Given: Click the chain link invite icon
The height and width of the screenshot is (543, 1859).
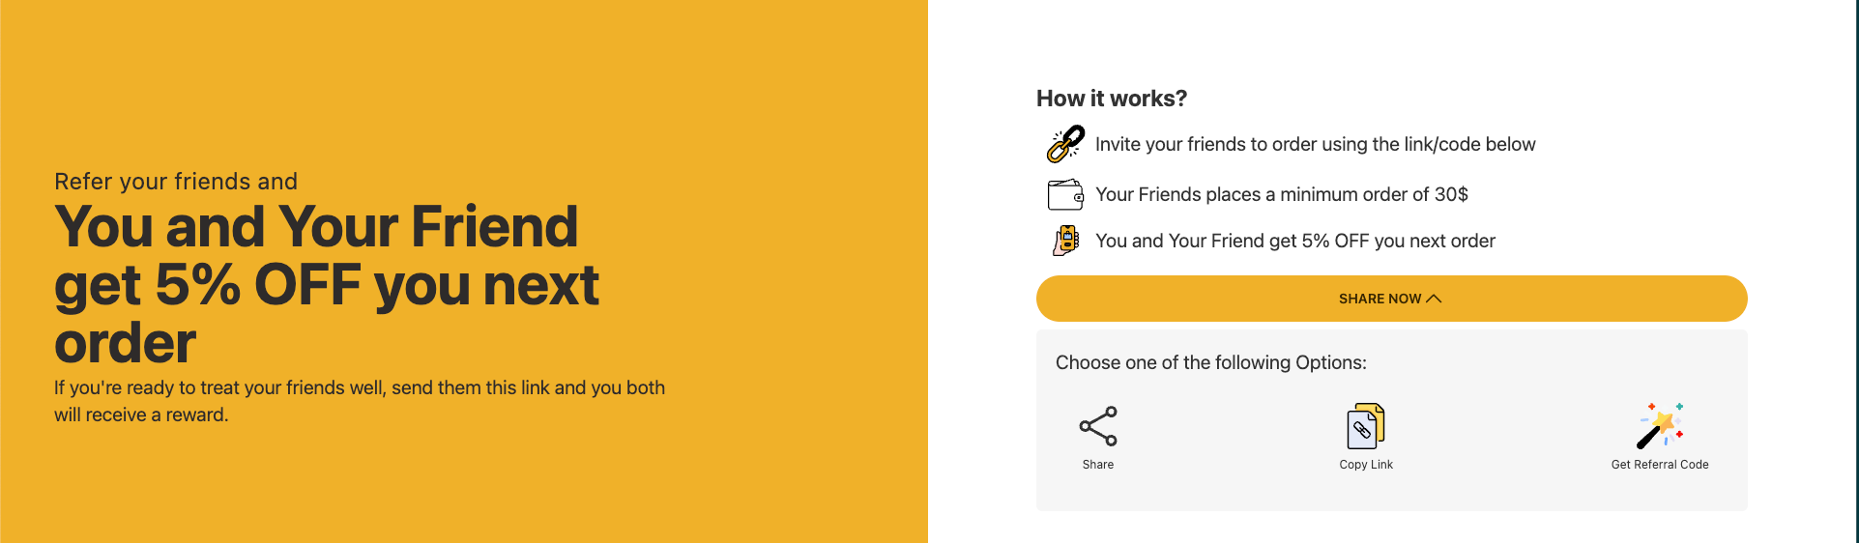Looking at the screenshot, I should coord(1065,145).
